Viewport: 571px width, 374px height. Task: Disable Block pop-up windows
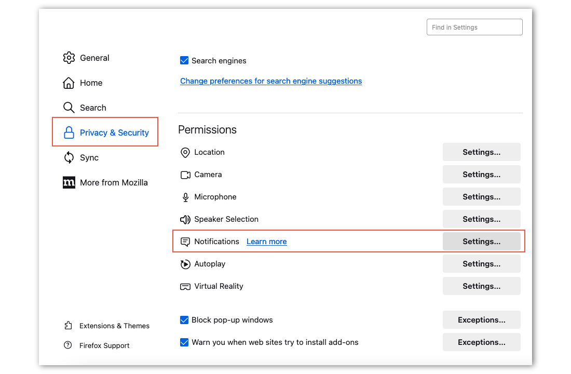pyautogui.click(x=184, y=320)
